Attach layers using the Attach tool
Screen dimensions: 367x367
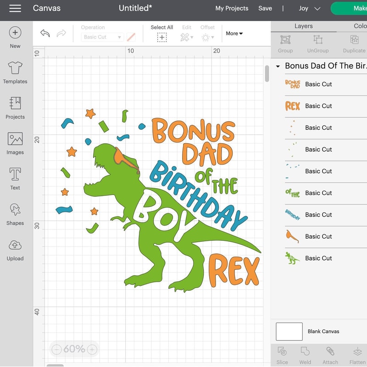(330, 354)
